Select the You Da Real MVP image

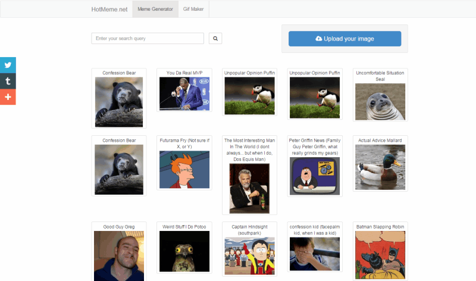click(x=184, y=93)
